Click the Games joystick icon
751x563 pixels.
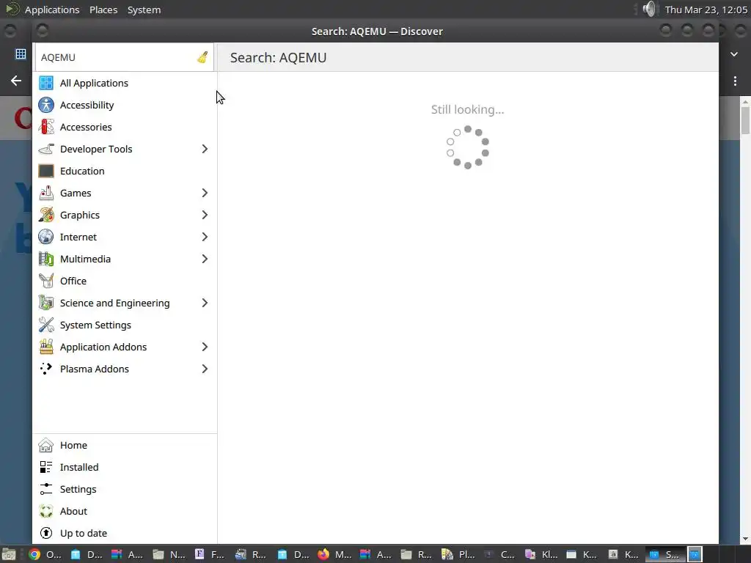pos(46,193)
